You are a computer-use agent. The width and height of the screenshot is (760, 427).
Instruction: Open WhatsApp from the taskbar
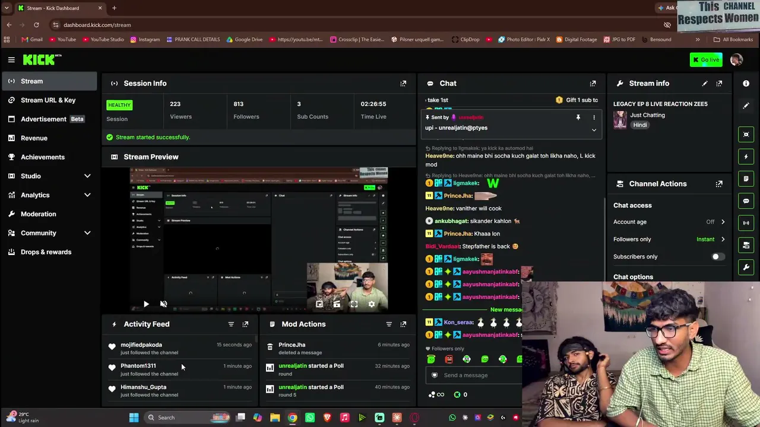click(x=310, y=418)
